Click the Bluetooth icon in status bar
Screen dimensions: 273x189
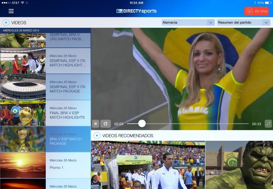(255, 3)
